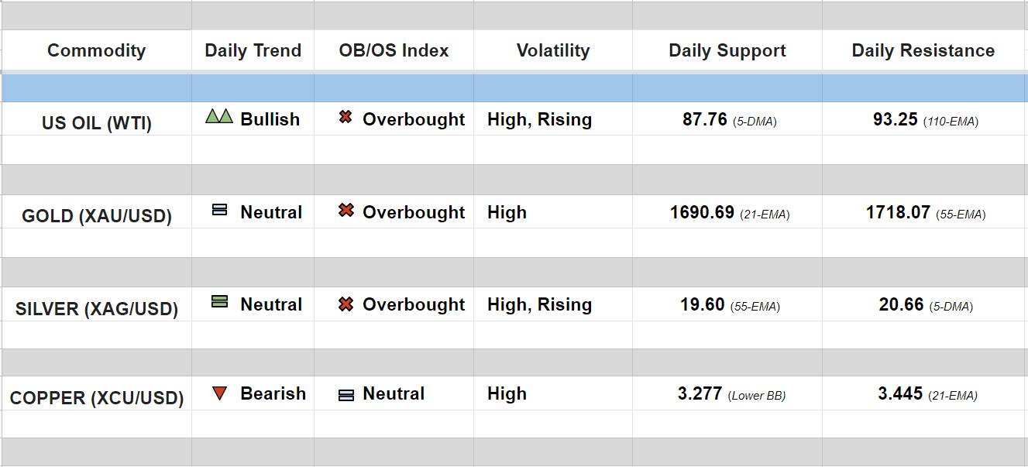Click Copper's neutral OB/OS index icon

(x=346, y=395)
